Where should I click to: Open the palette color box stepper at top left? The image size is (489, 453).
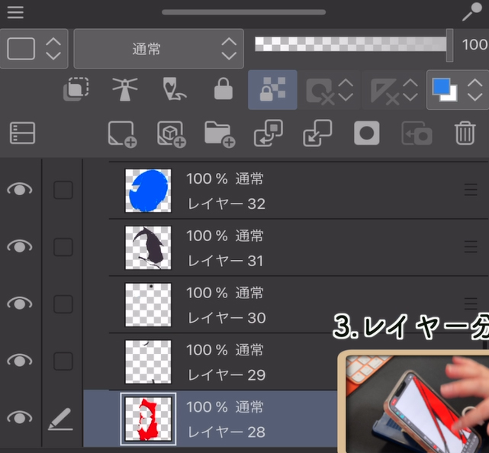(x=53, y=49)
